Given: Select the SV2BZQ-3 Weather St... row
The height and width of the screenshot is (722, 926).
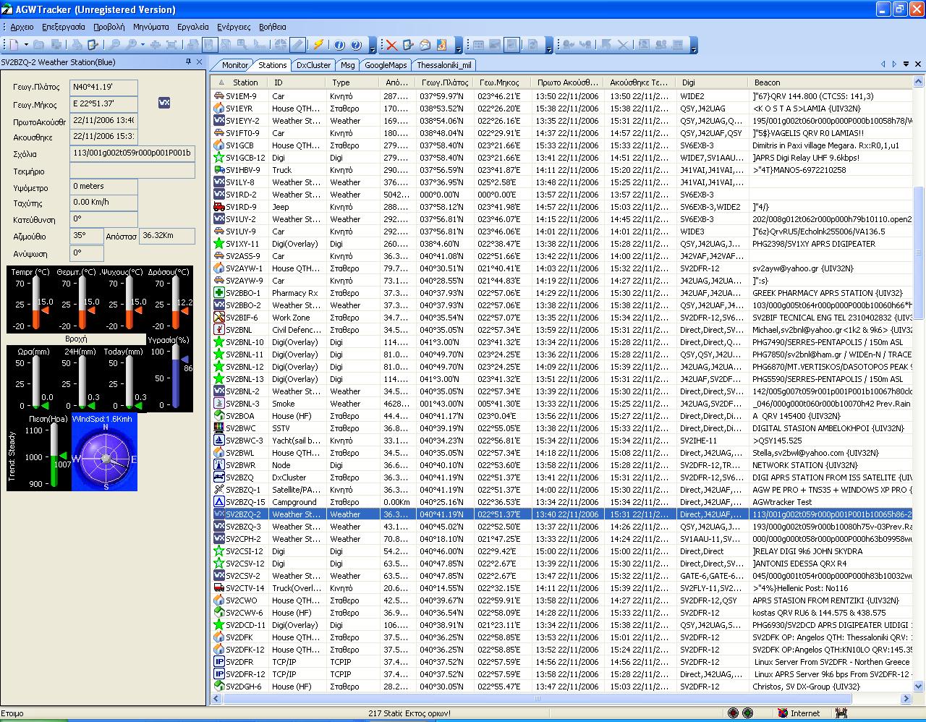Looking at the screenshot, I should [x=562, y=527].
